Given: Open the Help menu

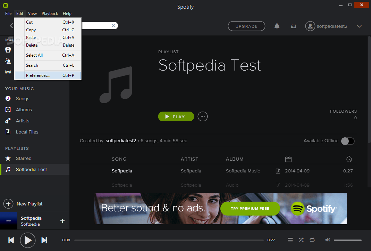Looking at the screenshot, I should click(x=67, y=14).
